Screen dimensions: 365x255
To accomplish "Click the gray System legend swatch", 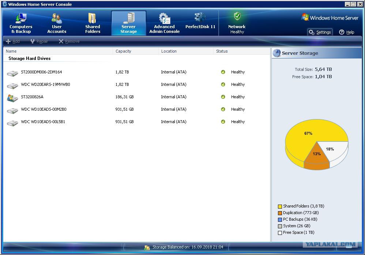I will [x=280, y=226].
